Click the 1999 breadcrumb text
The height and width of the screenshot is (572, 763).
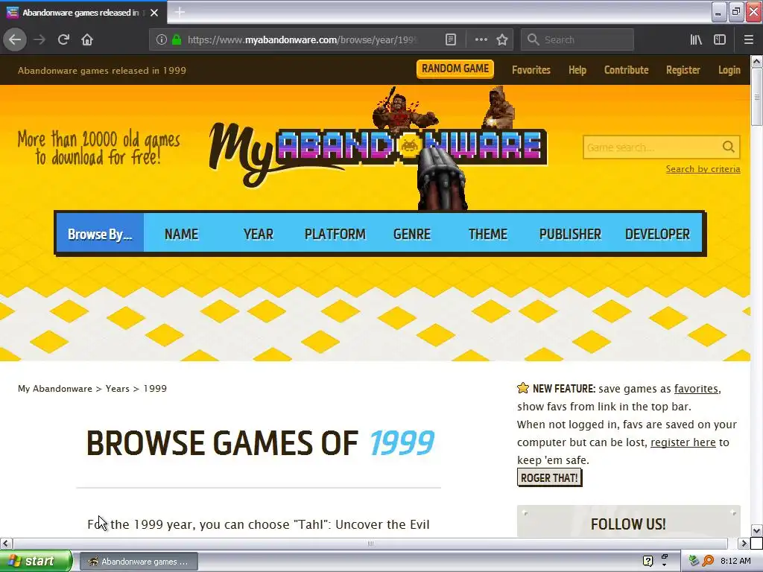point(155,389)
